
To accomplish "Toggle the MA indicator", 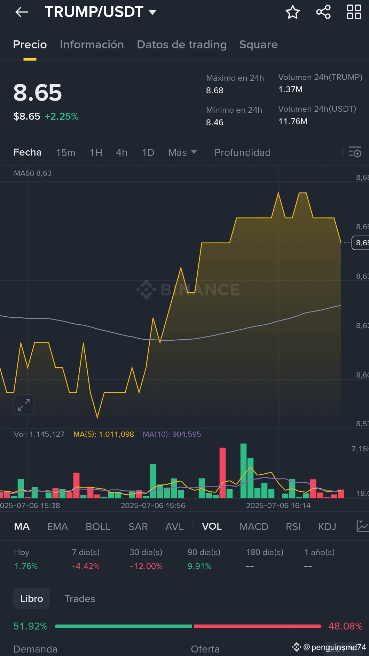I will pyautogui.click(x=22, y=526).
